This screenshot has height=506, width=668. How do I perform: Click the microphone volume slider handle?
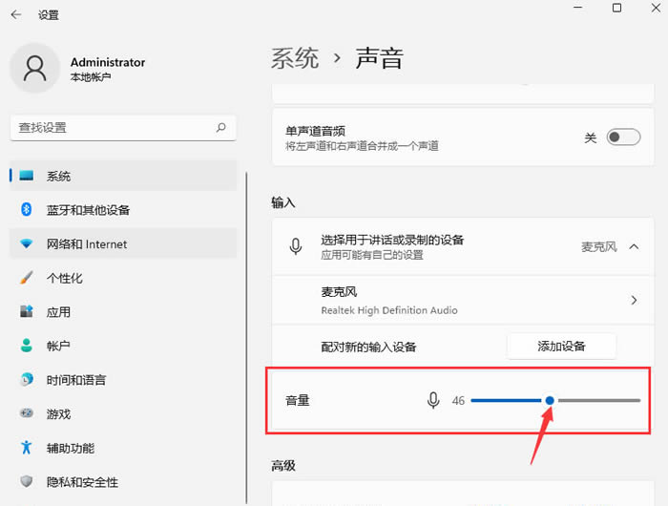pos(550,400)
